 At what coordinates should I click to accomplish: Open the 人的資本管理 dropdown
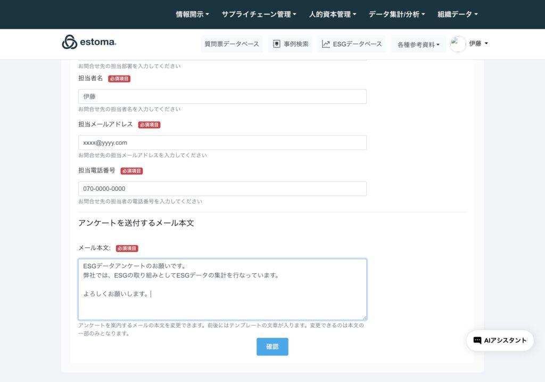333,14
